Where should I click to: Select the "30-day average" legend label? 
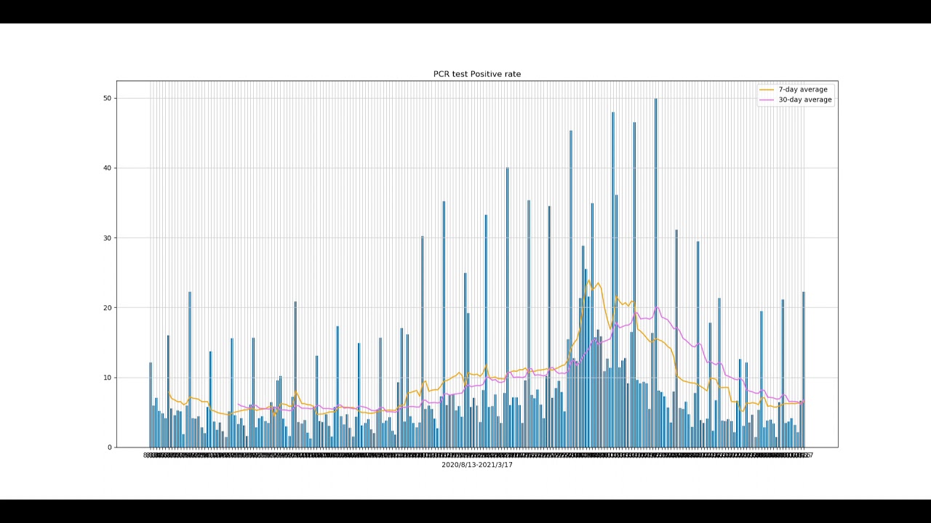pos(804,100)
